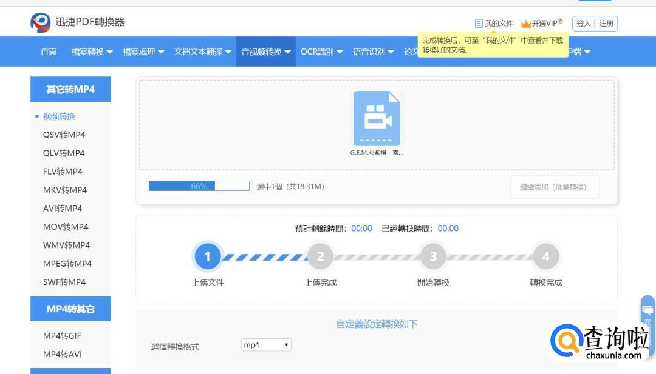
Task: Click step 4 轉換完成 circle
Action: 545,256
